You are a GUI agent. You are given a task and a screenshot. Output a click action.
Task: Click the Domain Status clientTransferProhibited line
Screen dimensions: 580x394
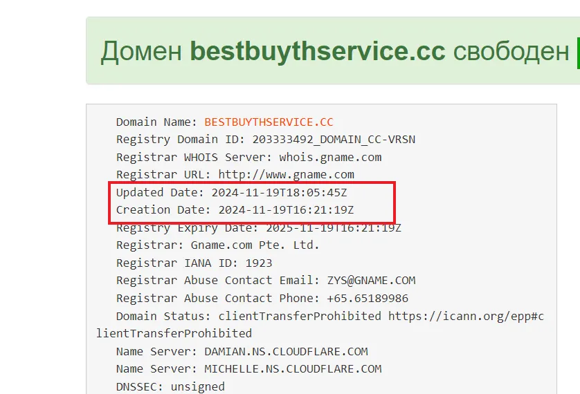[x=320, y=325]
